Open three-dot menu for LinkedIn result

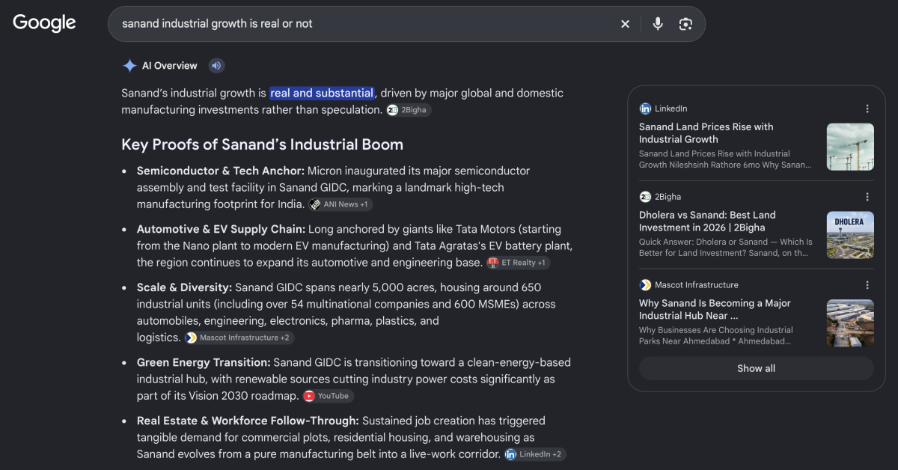[x=867, y=109]
